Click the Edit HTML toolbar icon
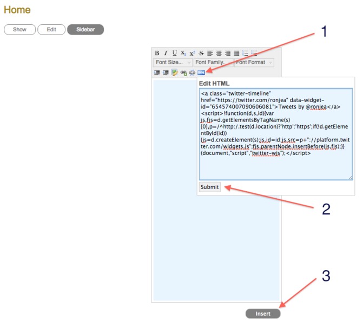The height and width of the screenshot is (324, 363). [x=201, y=72]
